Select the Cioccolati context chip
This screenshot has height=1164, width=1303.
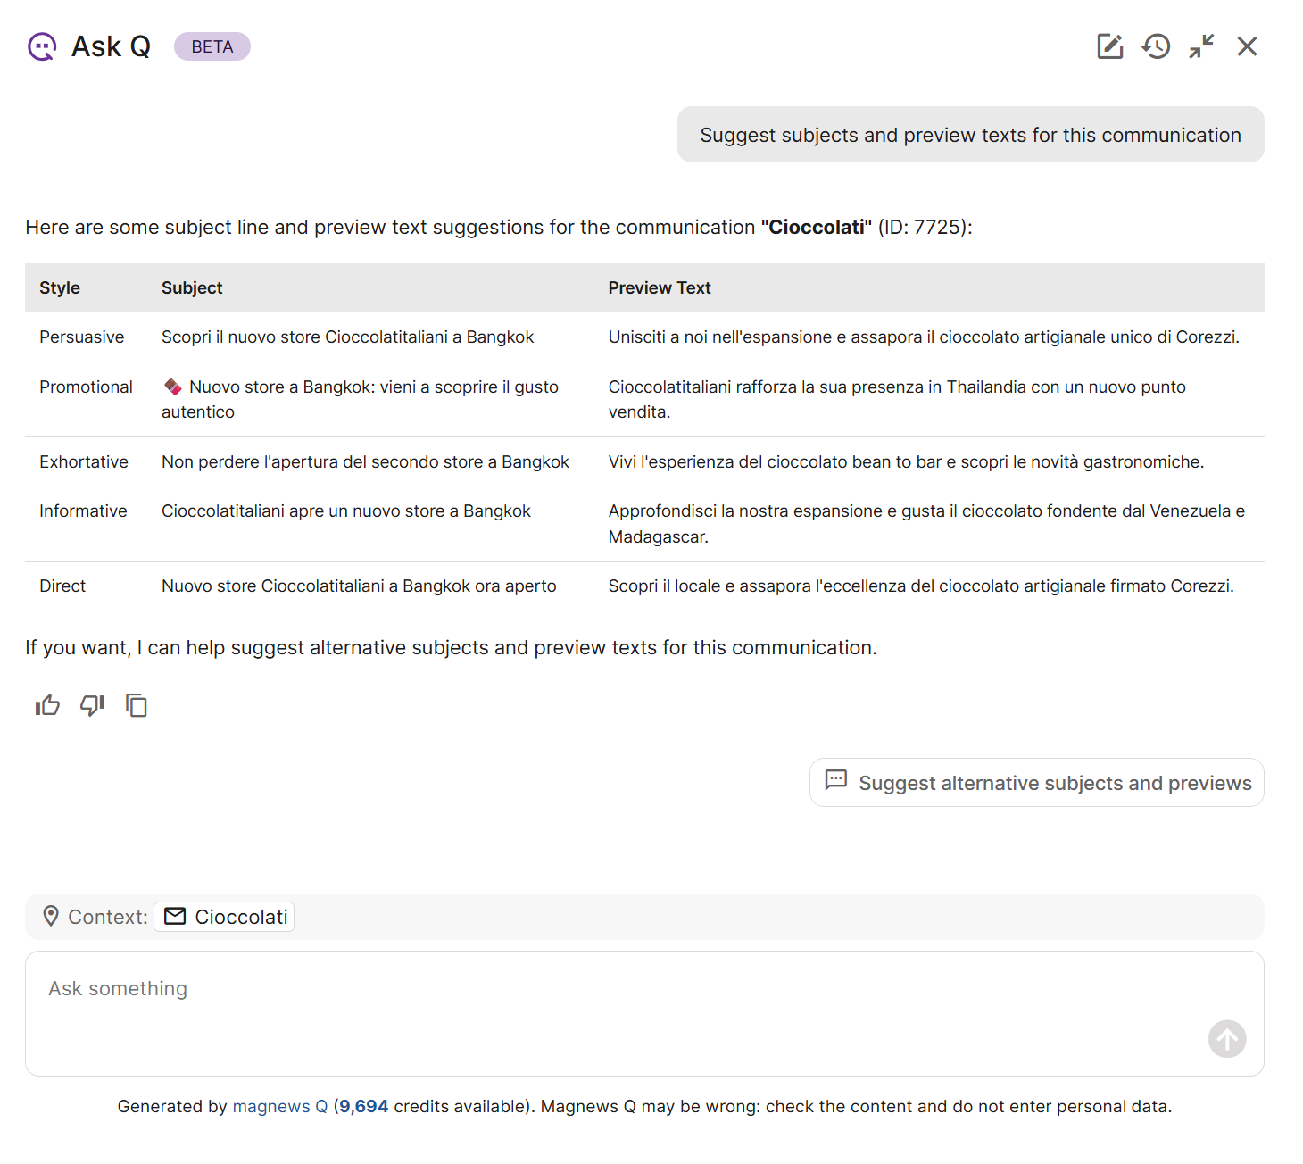point(224,917)
